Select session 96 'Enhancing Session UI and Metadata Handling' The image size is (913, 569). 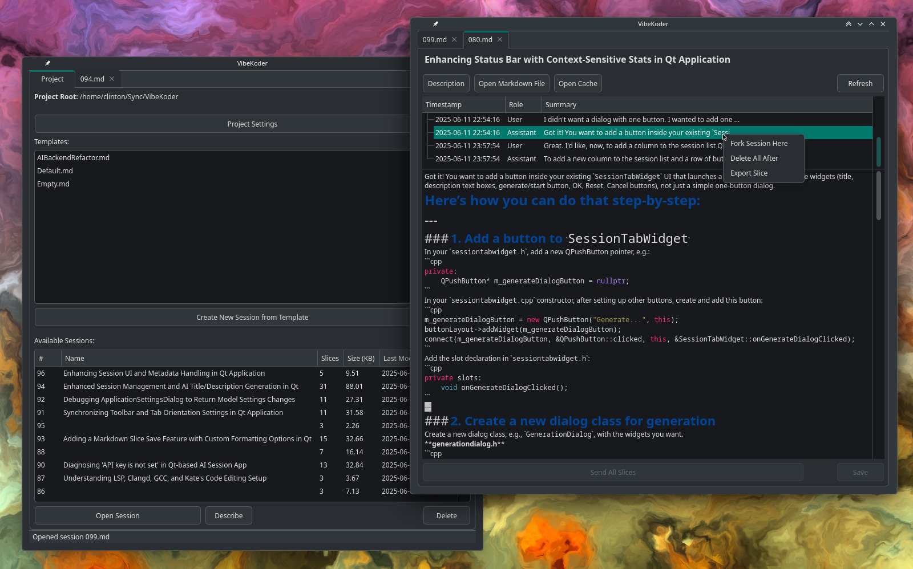tap(223, 373)
